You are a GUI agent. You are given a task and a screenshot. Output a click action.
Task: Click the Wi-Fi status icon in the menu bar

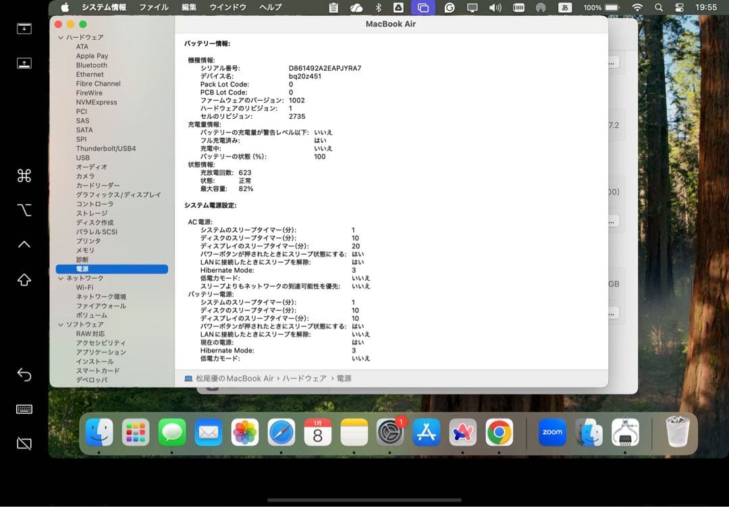(637, 7)
